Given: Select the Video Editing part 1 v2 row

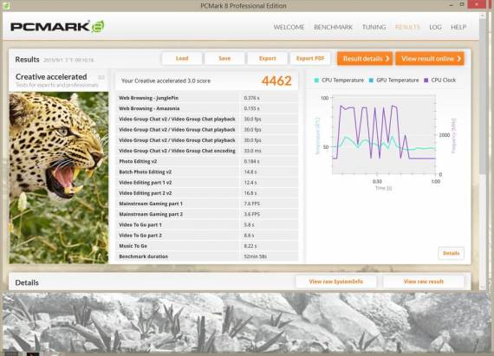Looking at the screenshot, I should (x=207, y=183).
